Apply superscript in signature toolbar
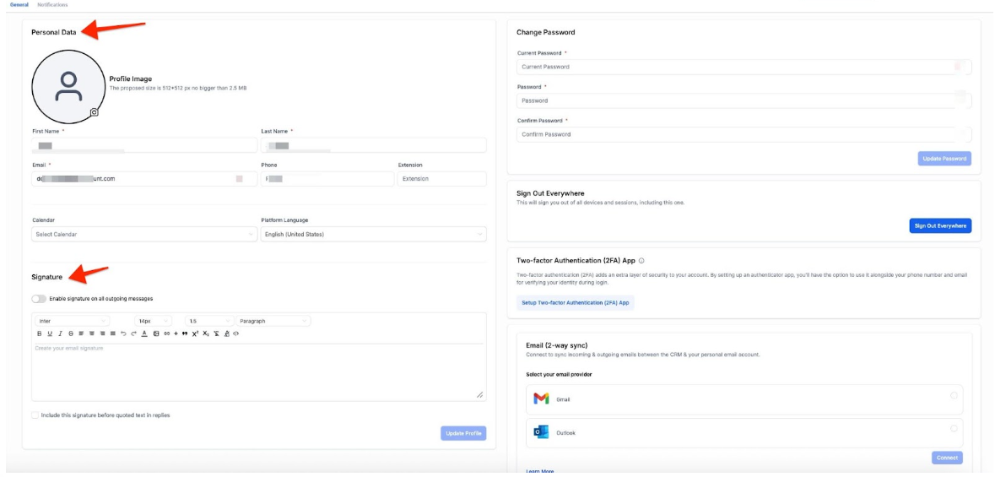Viewport: 995px width, 477px height. click(x=196, y=333)
